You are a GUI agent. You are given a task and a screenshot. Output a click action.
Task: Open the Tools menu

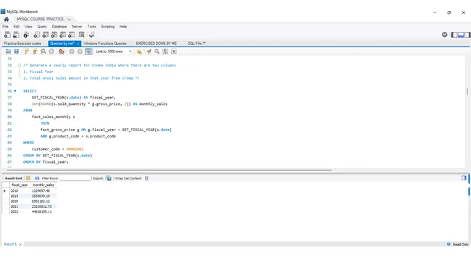click(x=91, y=27)
